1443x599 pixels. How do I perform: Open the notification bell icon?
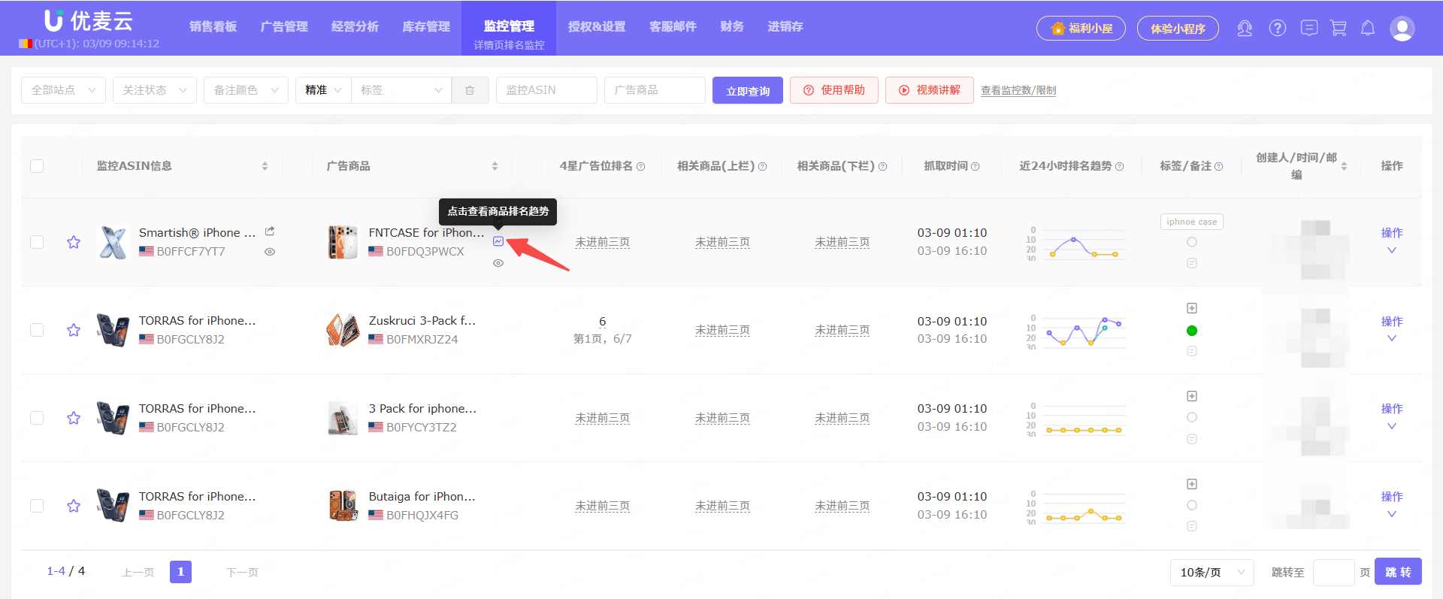1368,29
